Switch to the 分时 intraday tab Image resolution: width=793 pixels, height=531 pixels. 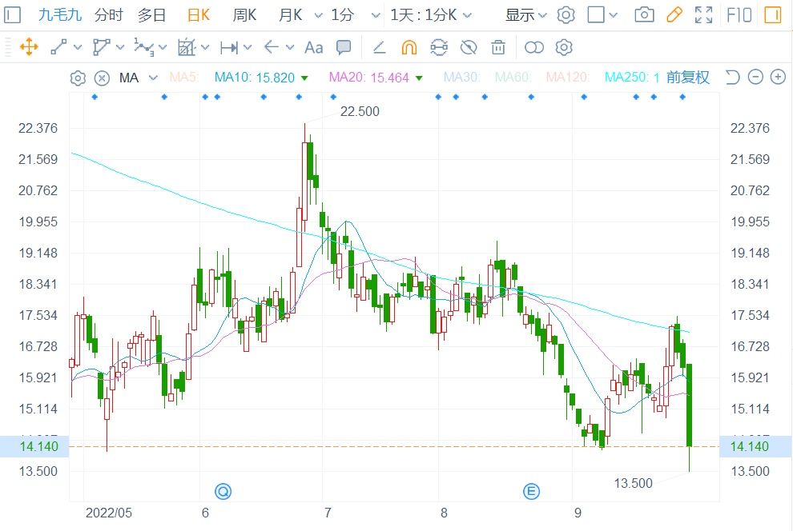pyautogui.click(x=108, y=14)
